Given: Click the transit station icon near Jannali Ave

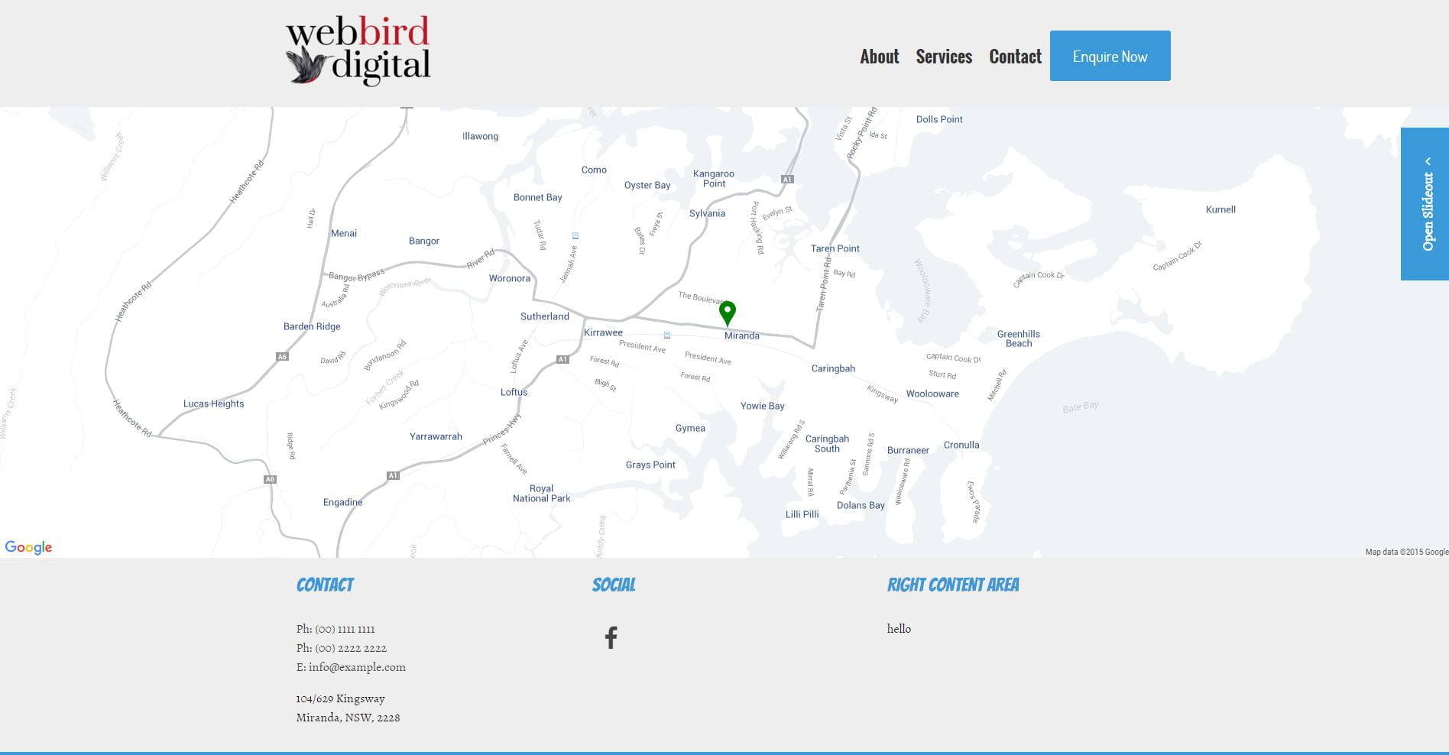Looking at the screenshot, I should (x=575, y=236).
